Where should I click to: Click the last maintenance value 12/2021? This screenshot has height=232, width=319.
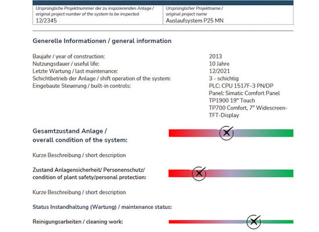(x=219, y=71)
